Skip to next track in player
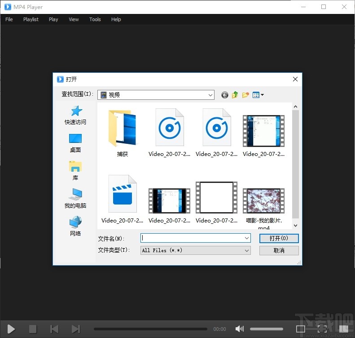 pyautogui.click(x=76, y=329)
